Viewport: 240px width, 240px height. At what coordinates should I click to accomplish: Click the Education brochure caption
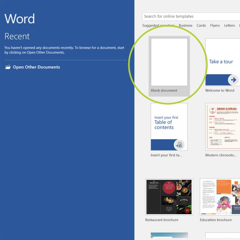pyautogui.click(x=216, y=220)
